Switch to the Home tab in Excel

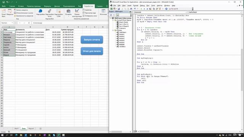coord(12,6)
